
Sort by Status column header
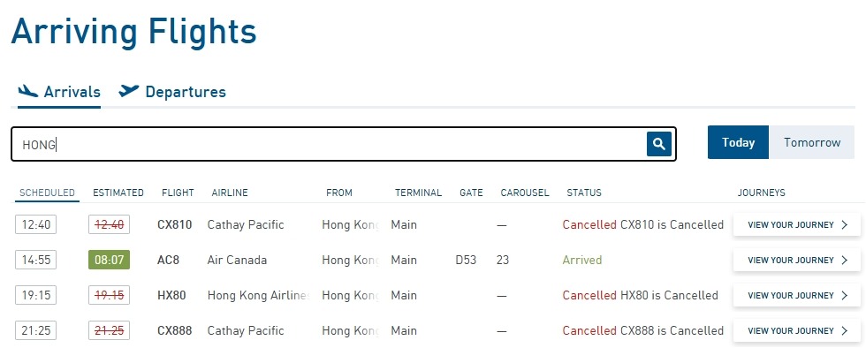584,193
